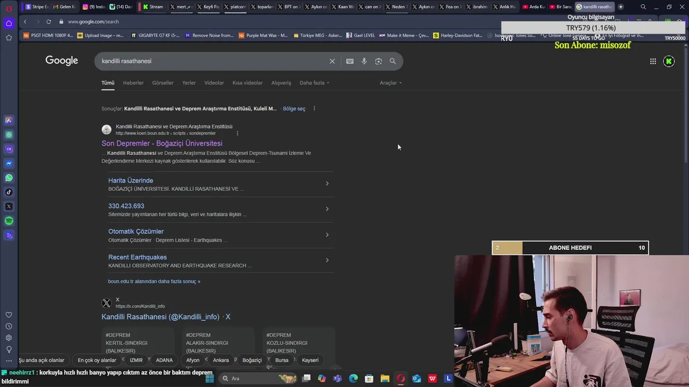This screenshot has height=387, width=689.
Task: Open the Google account avatar menu
Action: pyautogui.click(x=669, y=61)
